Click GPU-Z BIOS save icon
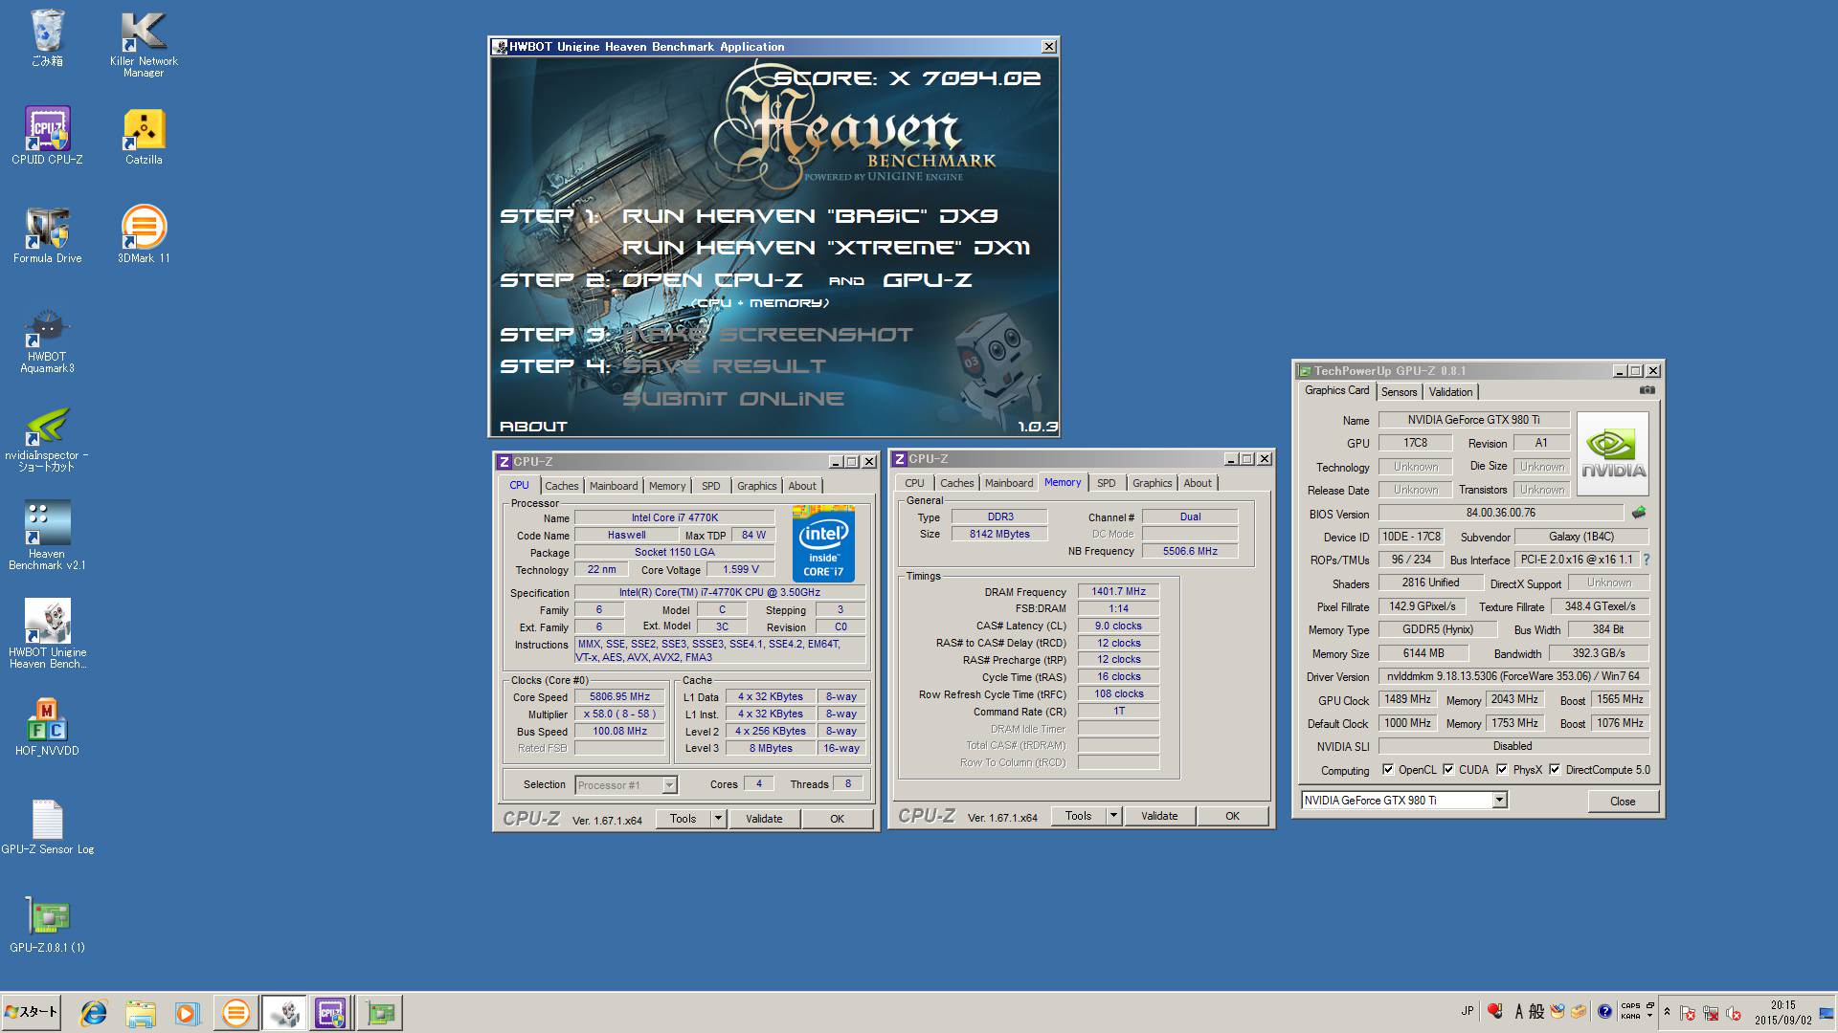The image size is (1838, 1033). click(1639, 513)
